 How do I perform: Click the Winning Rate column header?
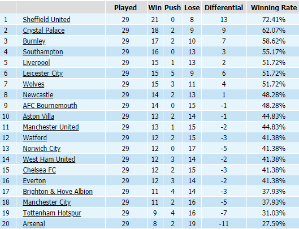274,8
